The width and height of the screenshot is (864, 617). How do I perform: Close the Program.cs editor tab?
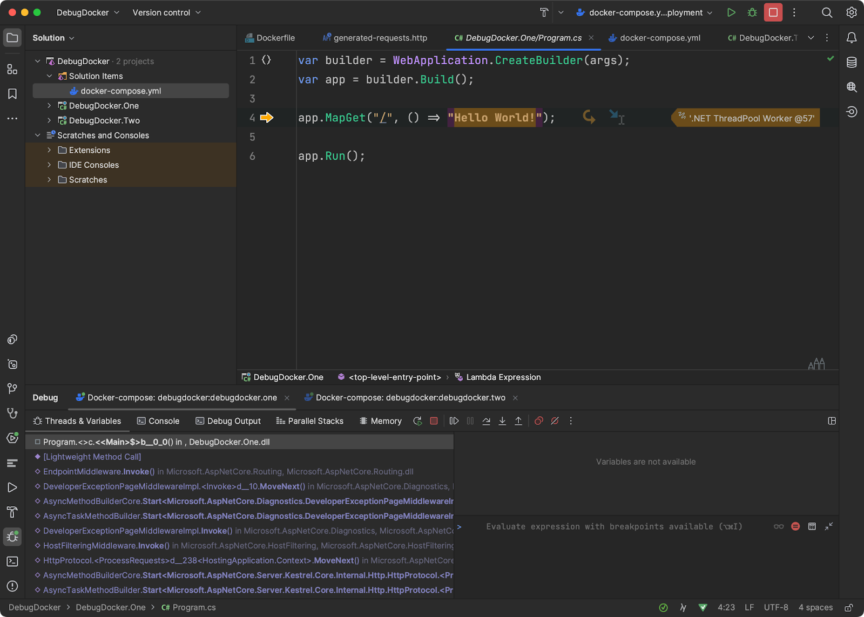pos(591,38)
